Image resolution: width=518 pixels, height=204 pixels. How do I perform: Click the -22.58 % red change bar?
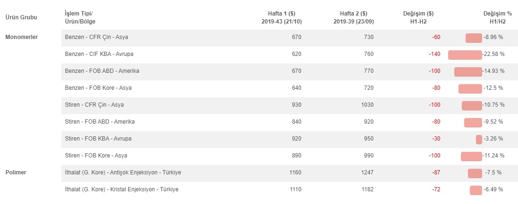(465, 55)
